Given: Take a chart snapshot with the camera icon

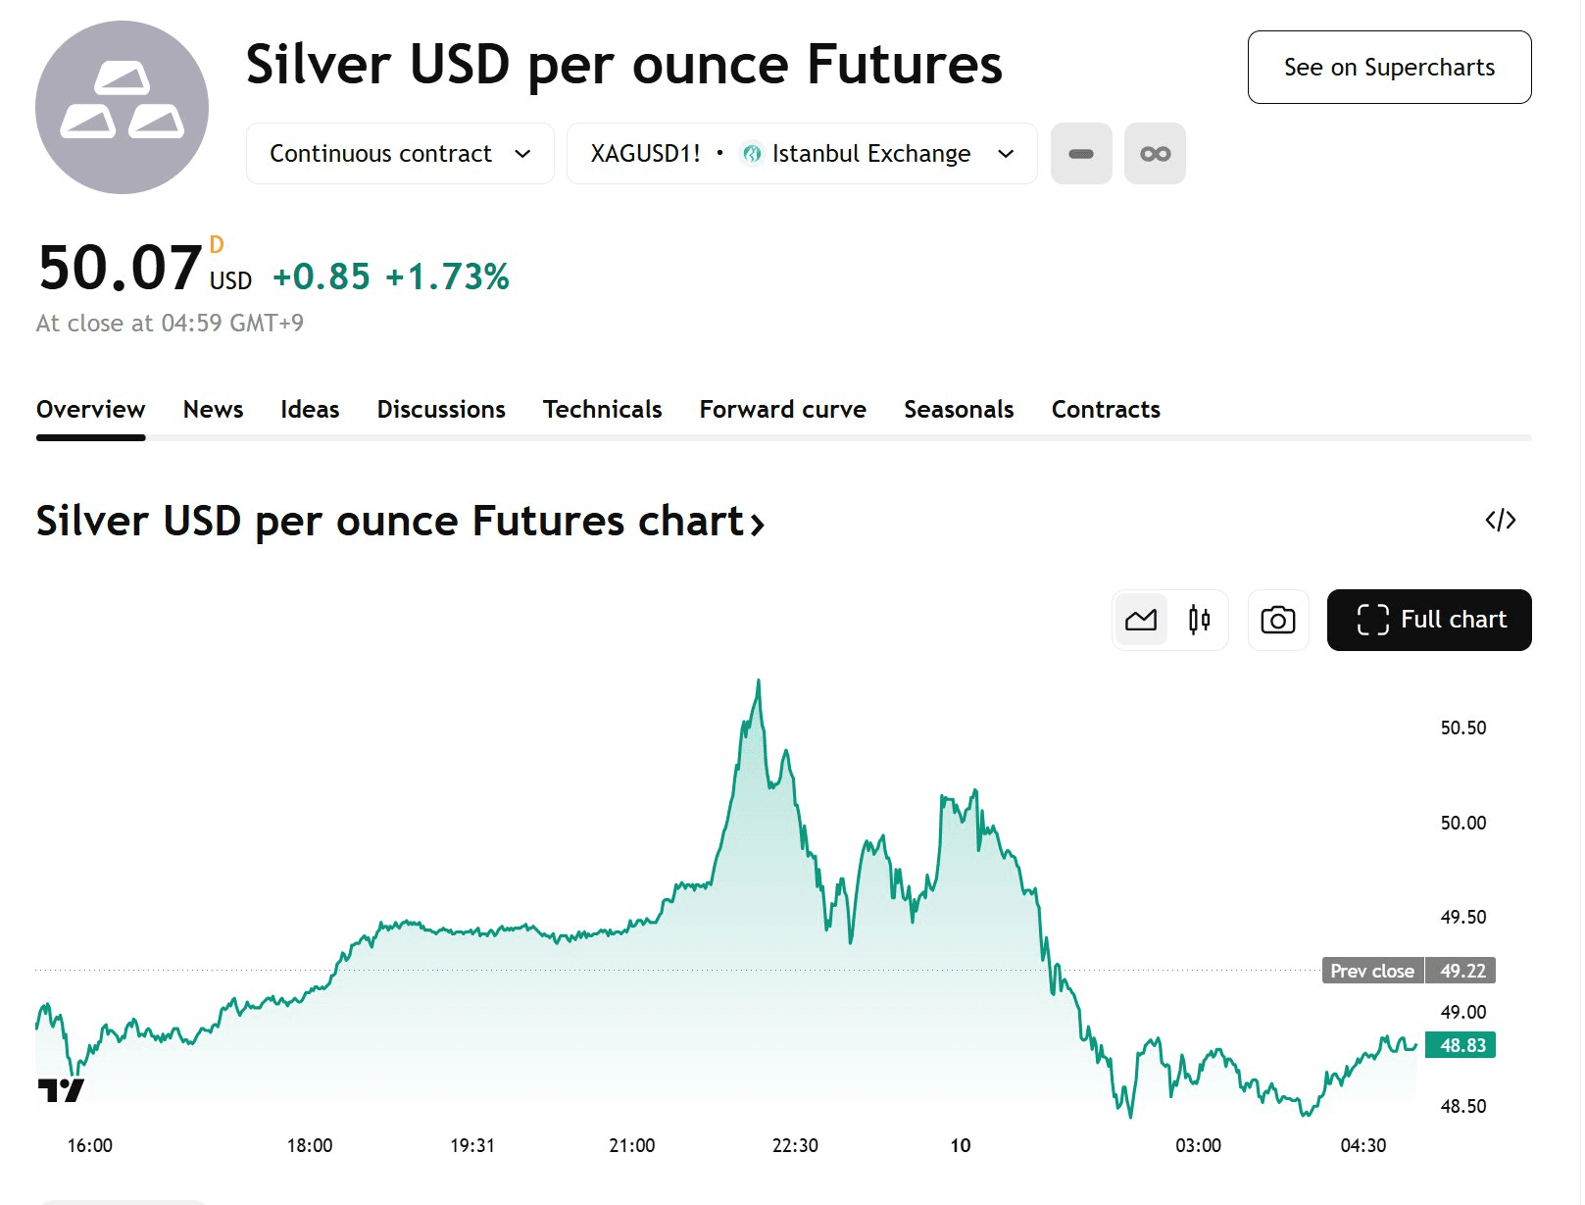Looking at the screenshot, I should point(1277,620).
